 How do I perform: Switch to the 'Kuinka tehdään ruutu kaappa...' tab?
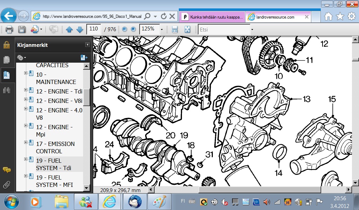[x=211, y=17]
